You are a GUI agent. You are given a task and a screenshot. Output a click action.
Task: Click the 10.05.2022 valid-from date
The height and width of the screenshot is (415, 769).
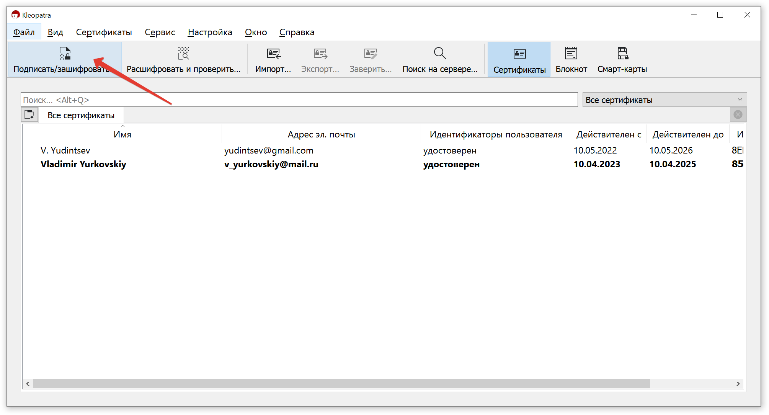click(595, 150)
